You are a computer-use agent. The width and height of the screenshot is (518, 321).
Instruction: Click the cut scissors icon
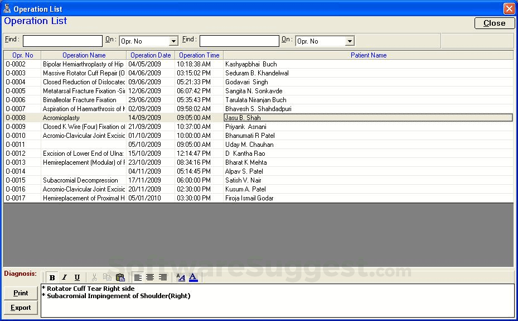point(94,277)
